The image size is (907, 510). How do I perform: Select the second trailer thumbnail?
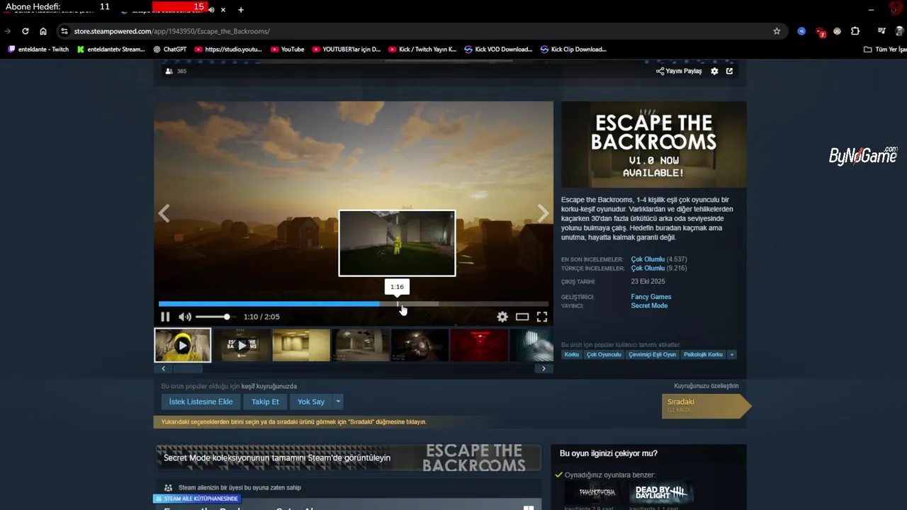click(242, 345)
